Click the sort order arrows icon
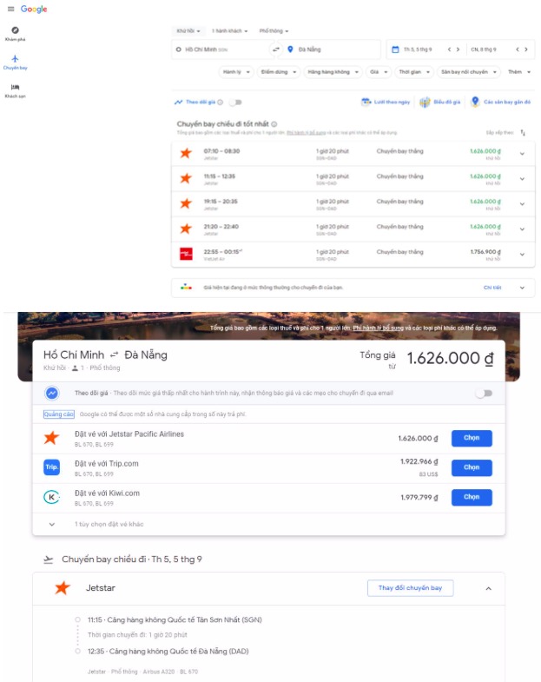 [523, 133]
